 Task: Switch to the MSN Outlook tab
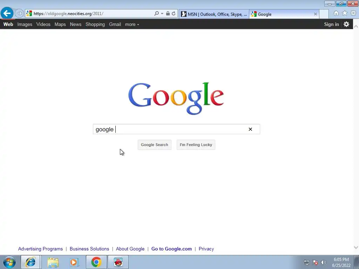tap(214, 14)
